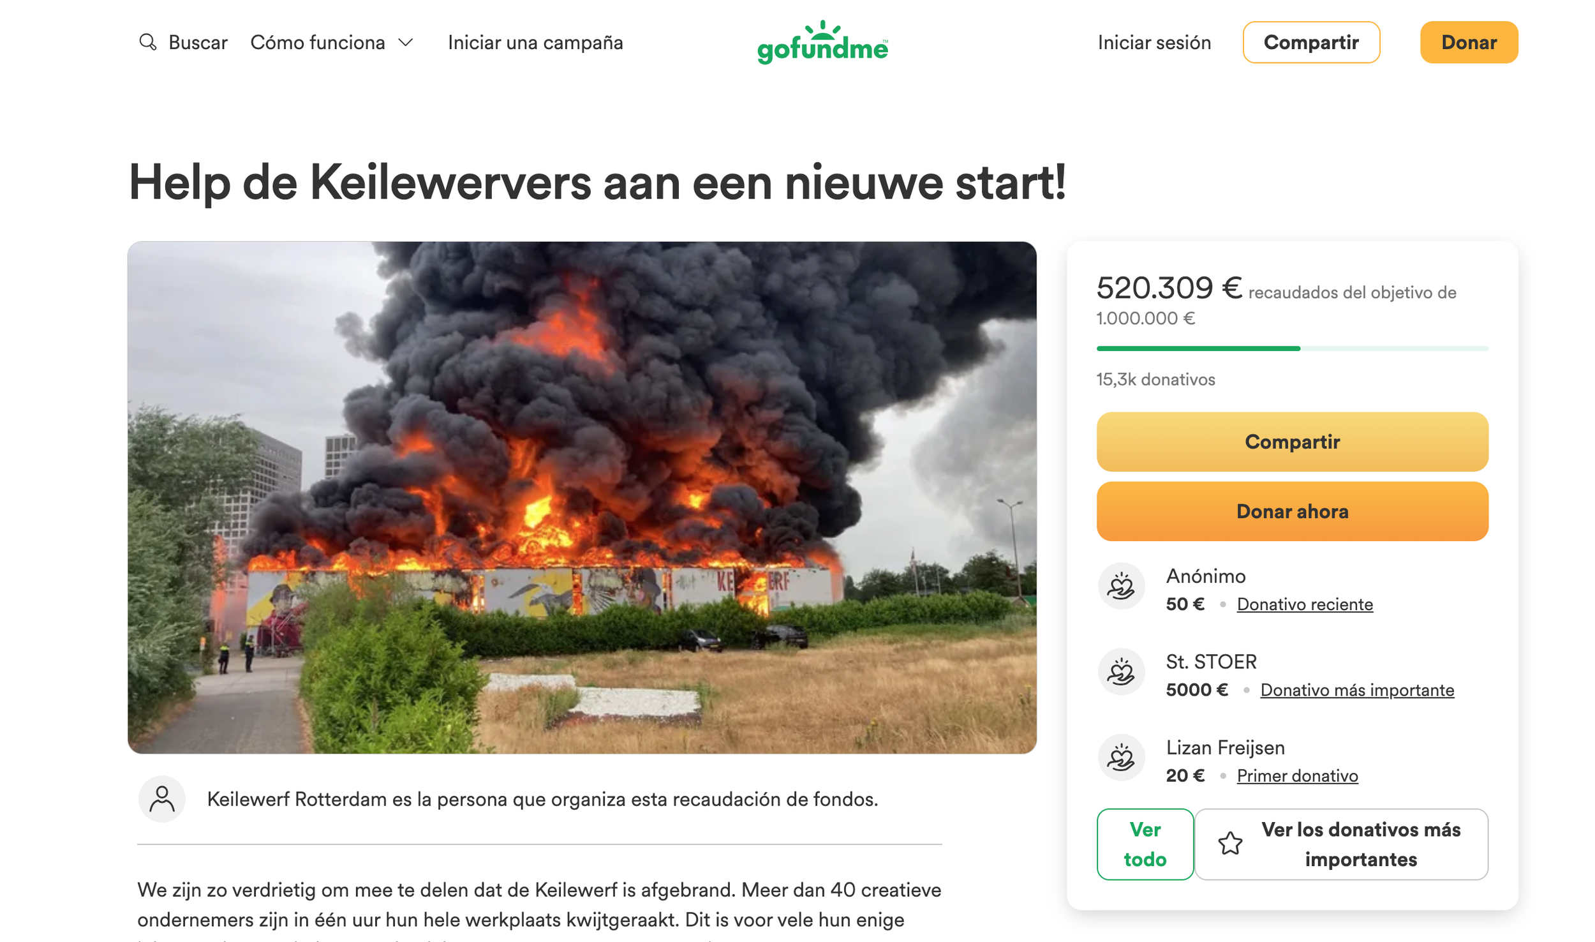Expand the Cómo funciona chevron
1595x942 pixels.
point(406,42)
